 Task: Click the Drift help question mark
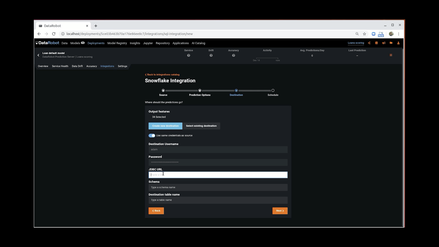[211, 55]
